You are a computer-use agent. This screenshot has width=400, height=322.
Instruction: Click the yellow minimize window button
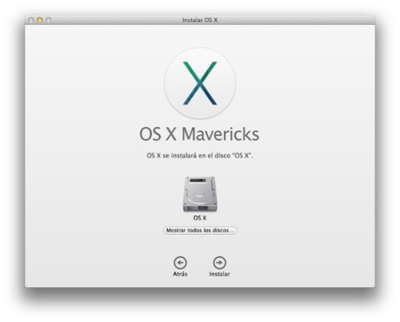(40, 20)
